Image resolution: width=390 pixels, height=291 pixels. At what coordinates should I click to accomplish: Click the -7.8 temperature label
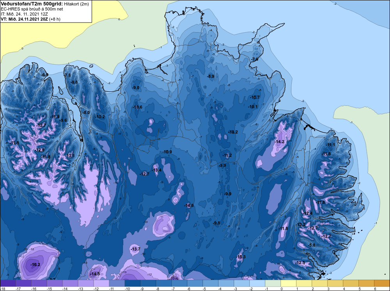pos(67,75)
